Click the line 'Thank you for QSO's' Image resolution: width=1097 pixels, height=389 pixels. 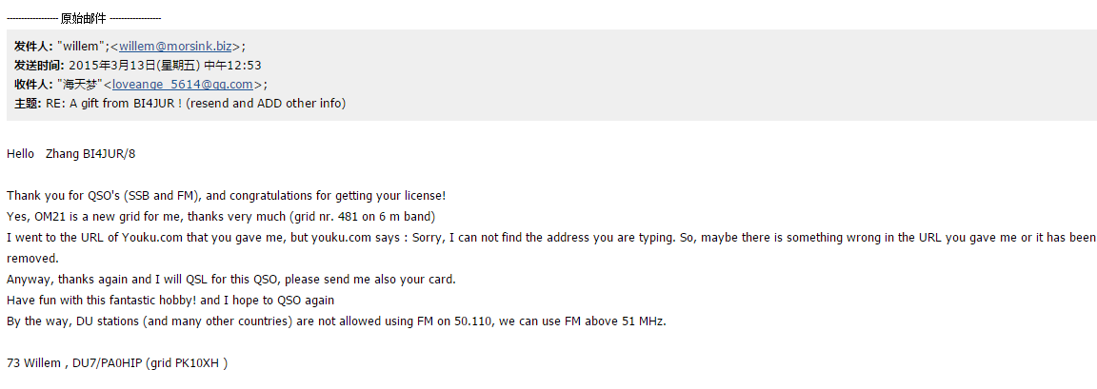[x=226, y=196]
